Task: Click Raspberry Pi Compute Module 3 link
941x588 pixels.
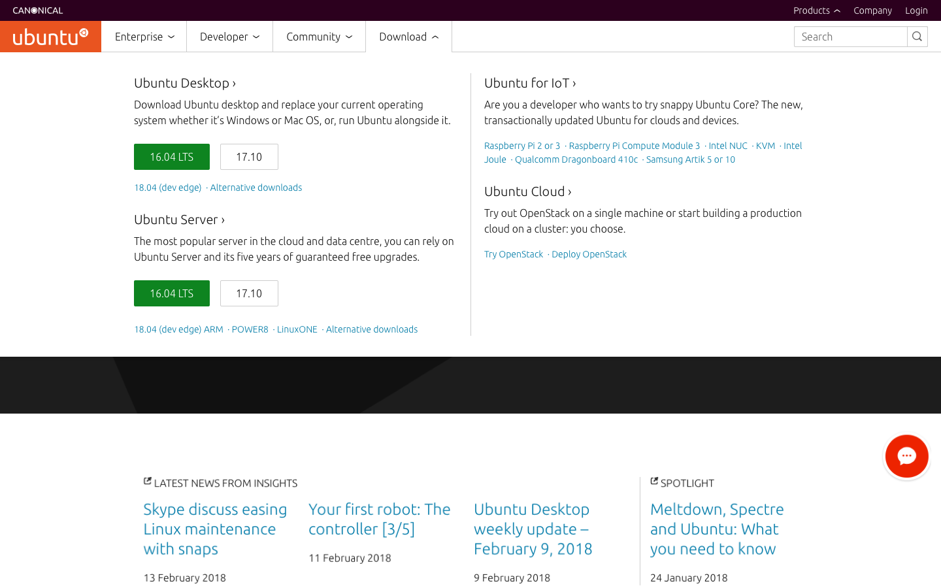Action: pyautogui.click(x=635, y=146)
